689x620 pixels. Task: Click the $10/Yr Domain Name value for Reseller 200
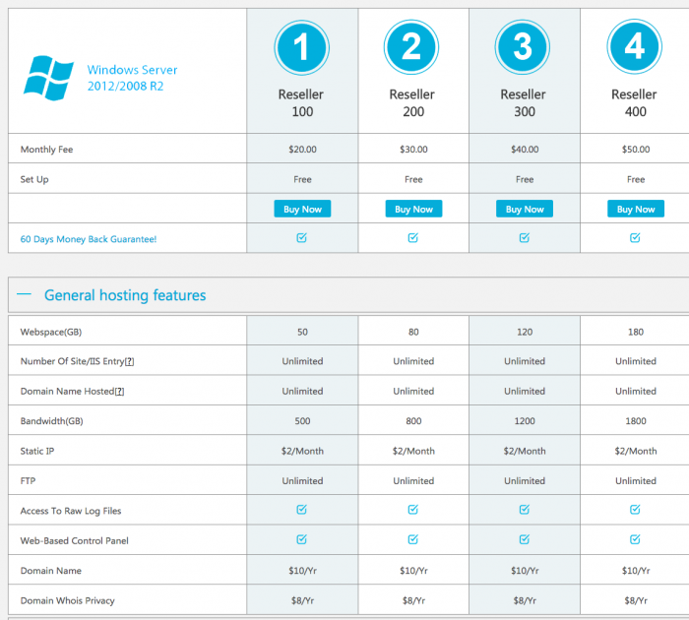tap(413, 571)
